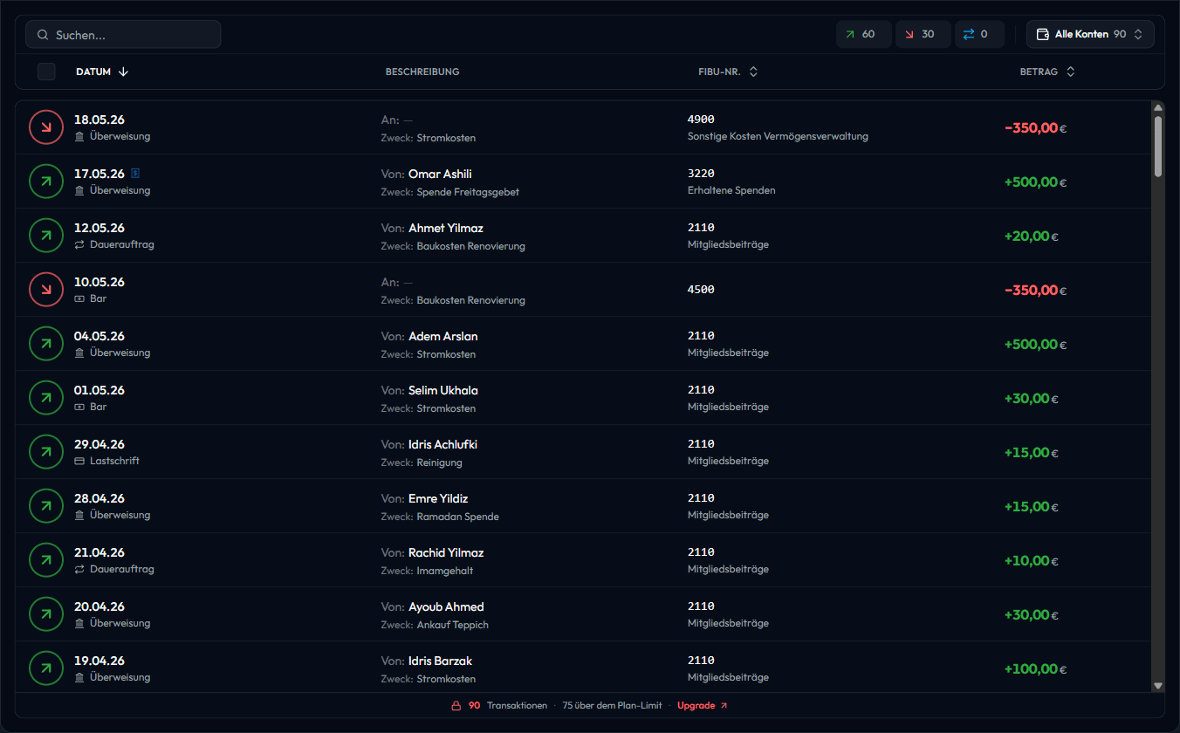Click the incoming arrow icon for Idris Barzak

click(x=46, y=668)
